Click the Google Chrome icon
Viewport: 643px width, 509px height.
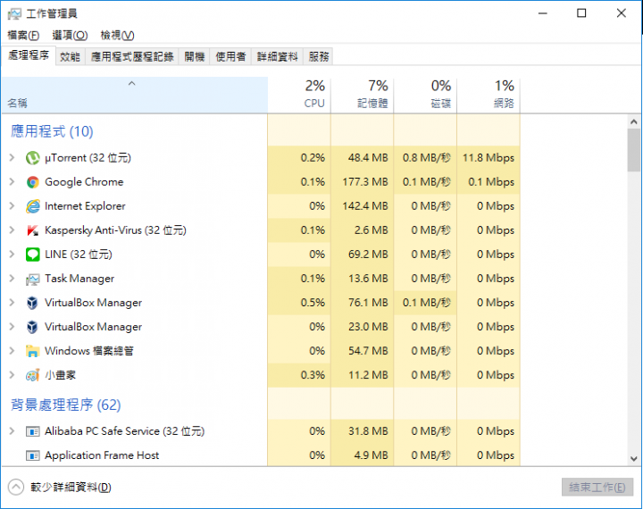coord(32,182)
